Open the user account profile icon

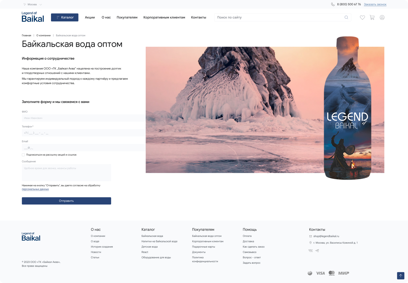click(382, 17)
